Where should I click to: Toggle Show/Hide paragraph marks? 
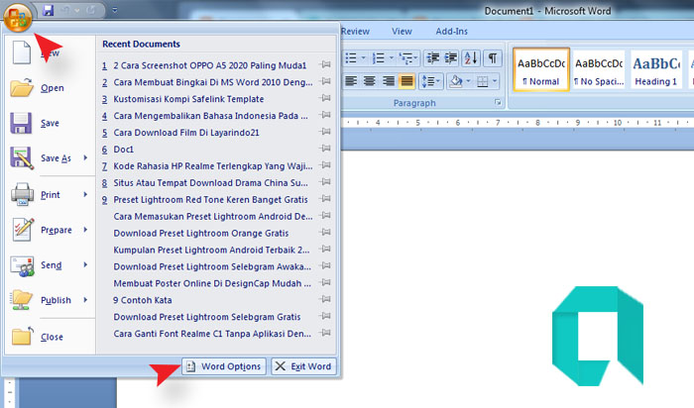[x=492, y=57]
